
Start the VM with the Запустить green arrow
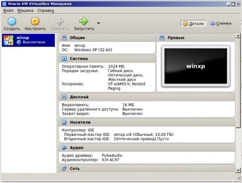[84, 21]
